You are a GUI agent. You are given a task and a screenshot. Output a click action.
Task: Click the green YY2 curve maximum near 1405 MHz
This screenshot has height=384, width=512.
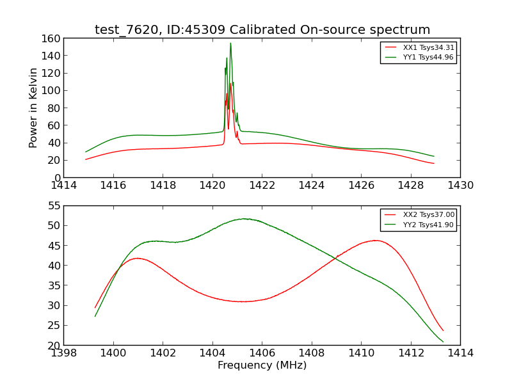pyautogui.click(x=245, y=219)
